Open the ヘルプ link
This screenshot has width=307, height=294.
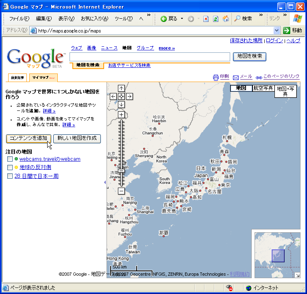[x=293, y=41]
